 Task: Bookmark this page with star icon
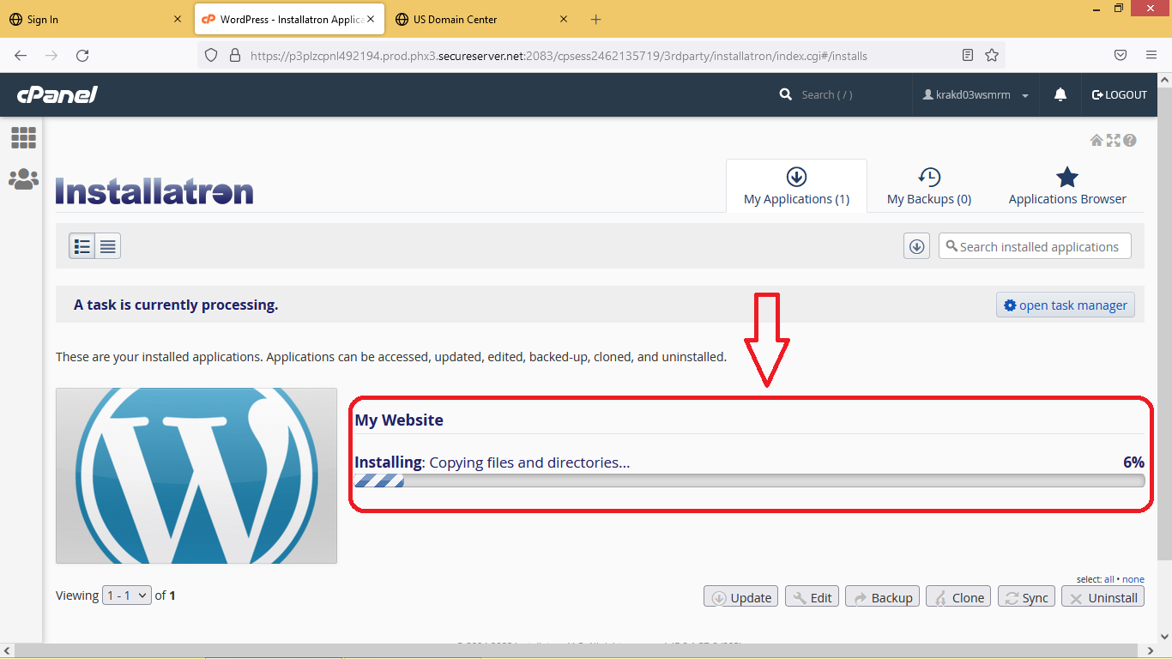(992, 55)
